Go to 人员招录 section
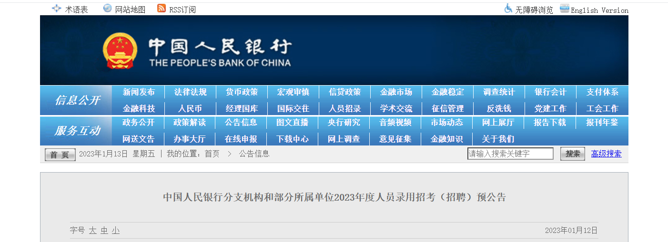668x242 pixels. tap(344, 108)
